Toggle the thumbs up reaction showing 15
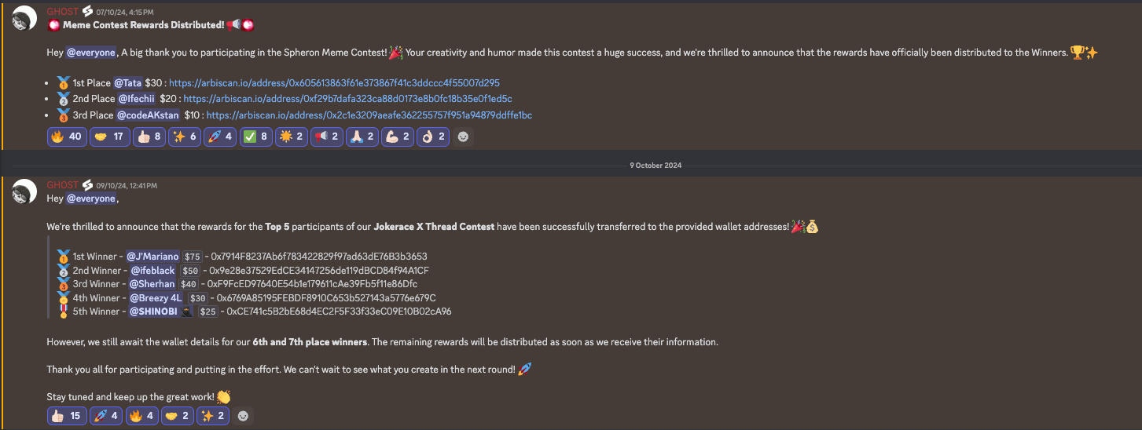This screenshot has height=430, width=1142. click(x=66, y=416)
